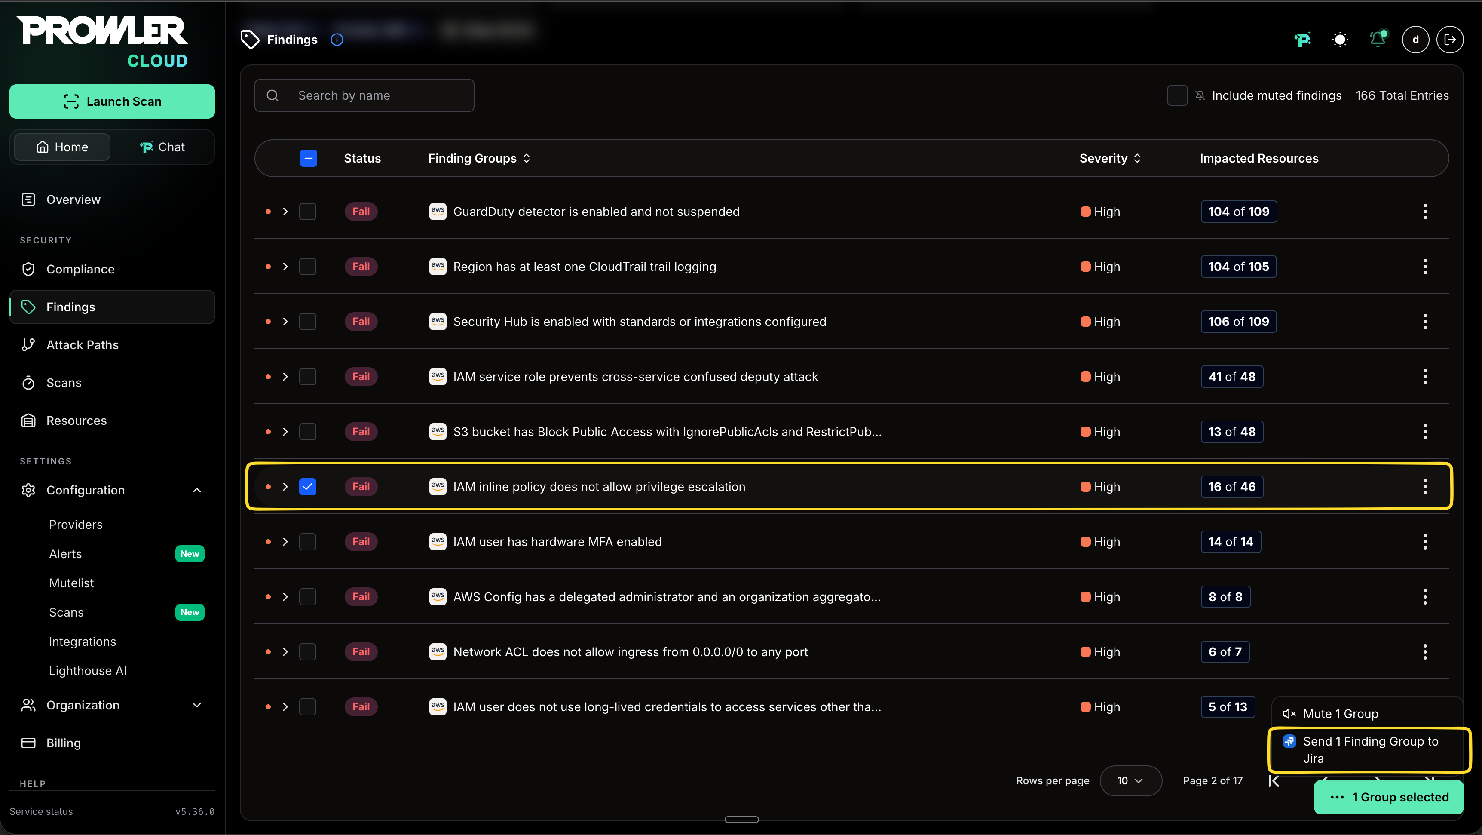The width and height of the screenshot is (1482, 835).
Task: Open Integrations under Configuration
Action: 82,642
